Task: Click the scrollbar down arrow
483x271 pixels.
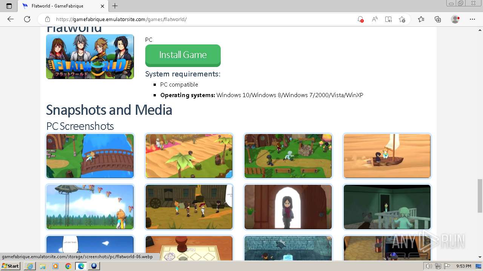Action: (x=480, y=257)
